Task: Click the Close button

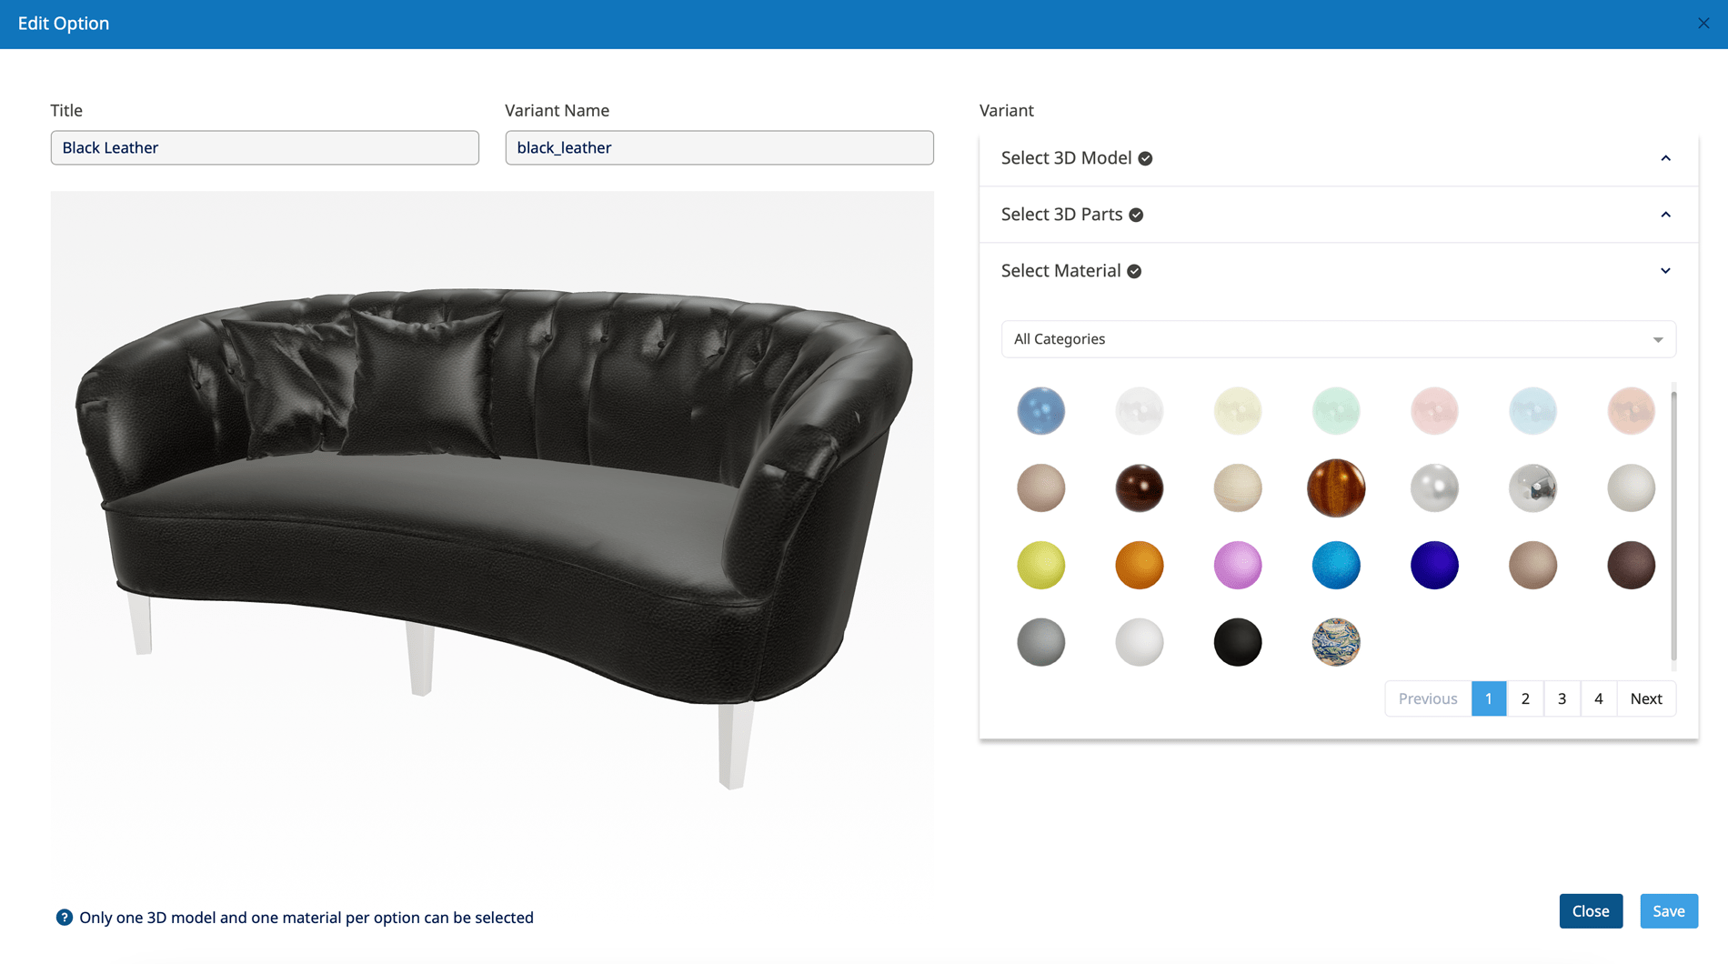Action: pyautogui.click(x=1591, y=911)
